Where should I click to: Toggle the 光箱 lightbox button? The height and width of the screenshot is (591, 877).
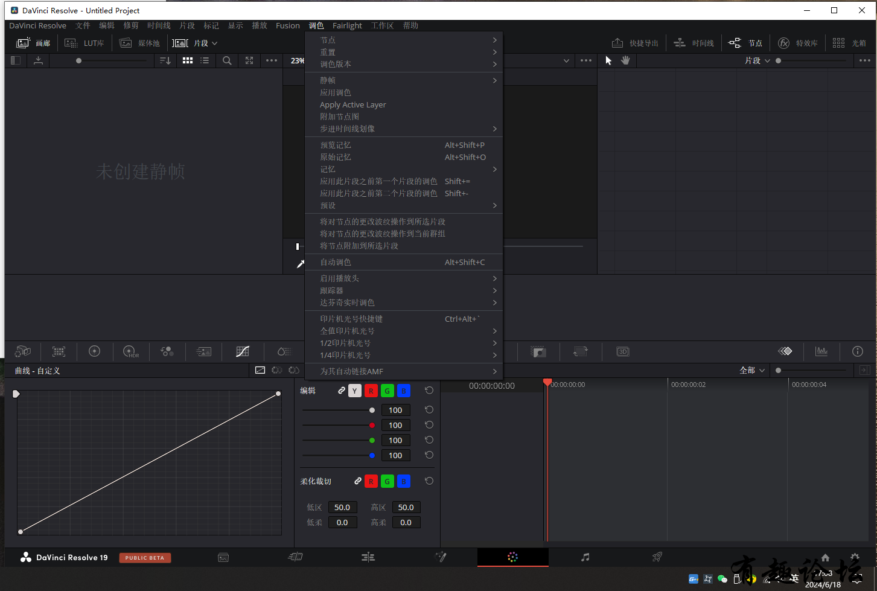coord(849,43)
